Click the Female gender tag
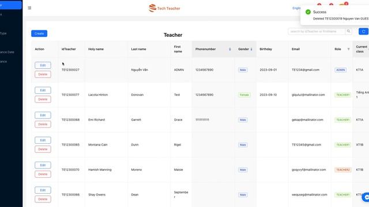Viewport: 369px width, 207px height. (244, 95)
